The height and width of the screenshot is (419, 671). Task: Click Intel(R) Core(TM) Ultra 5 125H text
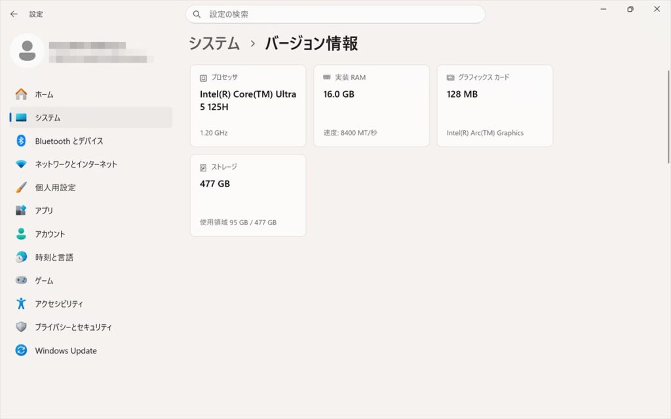(248, 100)
